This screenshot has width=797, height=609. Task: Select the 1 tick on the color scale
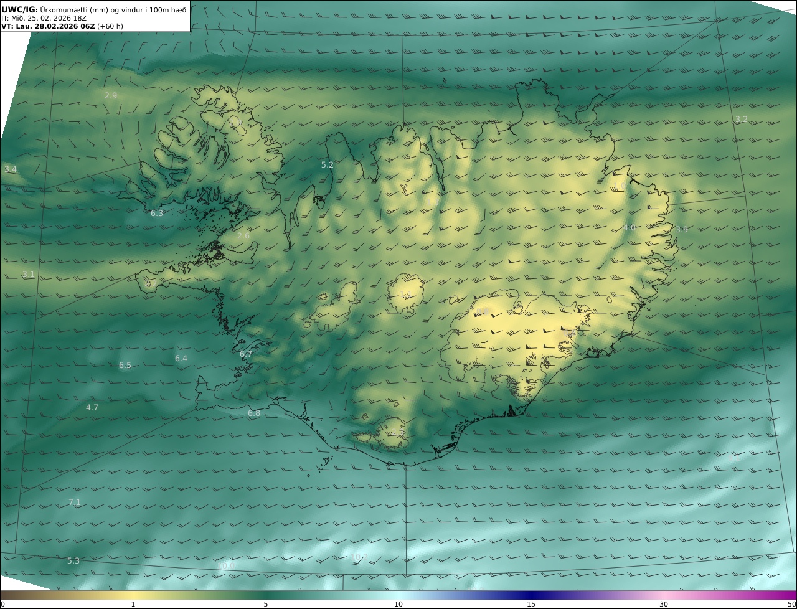click(133, 604)
